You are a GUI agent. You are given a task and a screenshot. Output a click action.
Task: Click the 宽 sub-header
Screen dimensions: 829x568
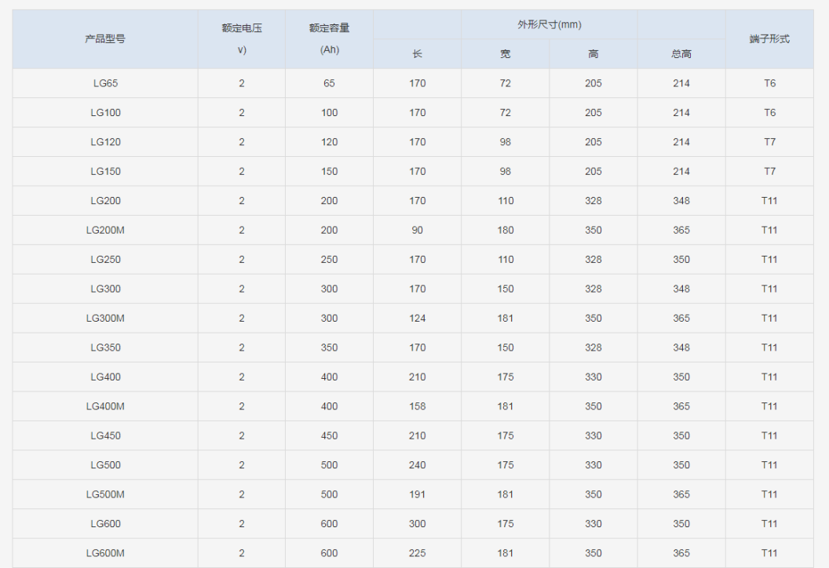(x=505, y=54)
